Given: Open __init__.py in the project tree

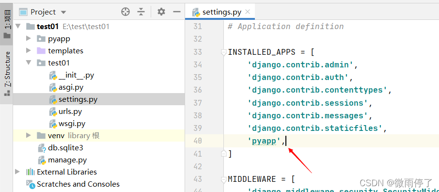Looking at the screenshot, I should pos(76,75).
